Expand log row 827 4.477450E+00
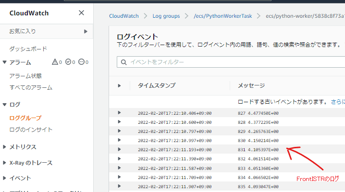345x192 pixels. 119,113
